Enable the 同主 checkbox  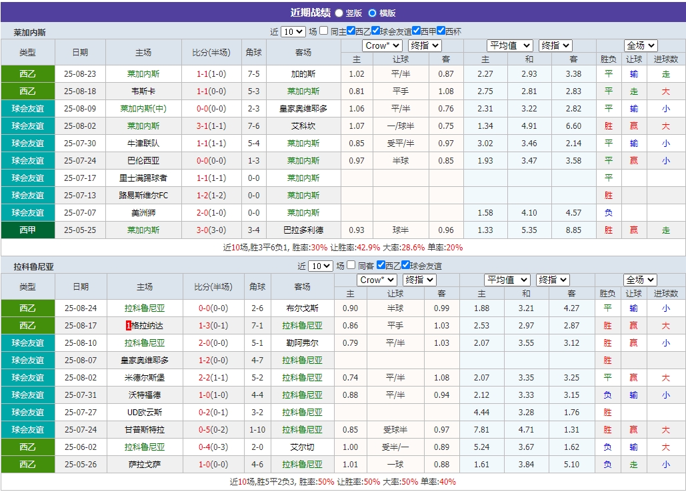[x=323, y=30]
